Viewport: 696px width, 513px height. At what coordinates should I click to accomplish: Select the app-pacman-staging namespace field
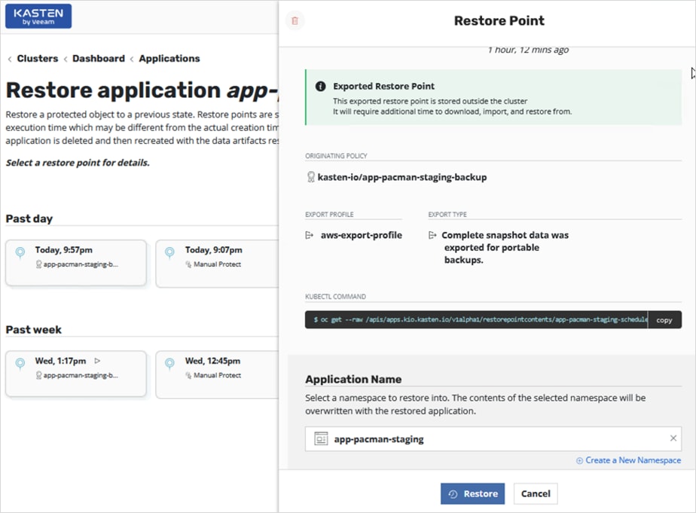coord(493,439)
